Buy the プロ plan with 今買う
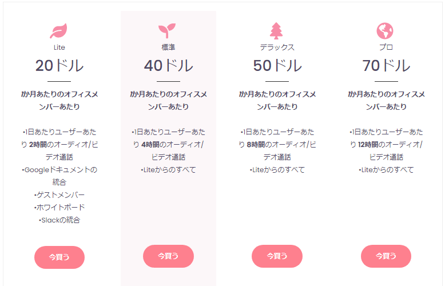 click(x=386, y=256)
